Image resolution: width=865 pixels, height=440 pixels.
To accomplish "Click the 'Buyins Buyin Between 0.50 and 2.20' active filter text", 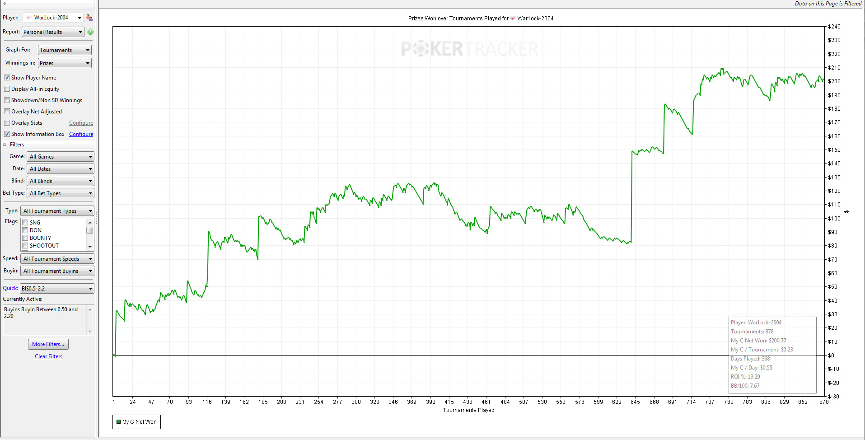I will [41, 313].
